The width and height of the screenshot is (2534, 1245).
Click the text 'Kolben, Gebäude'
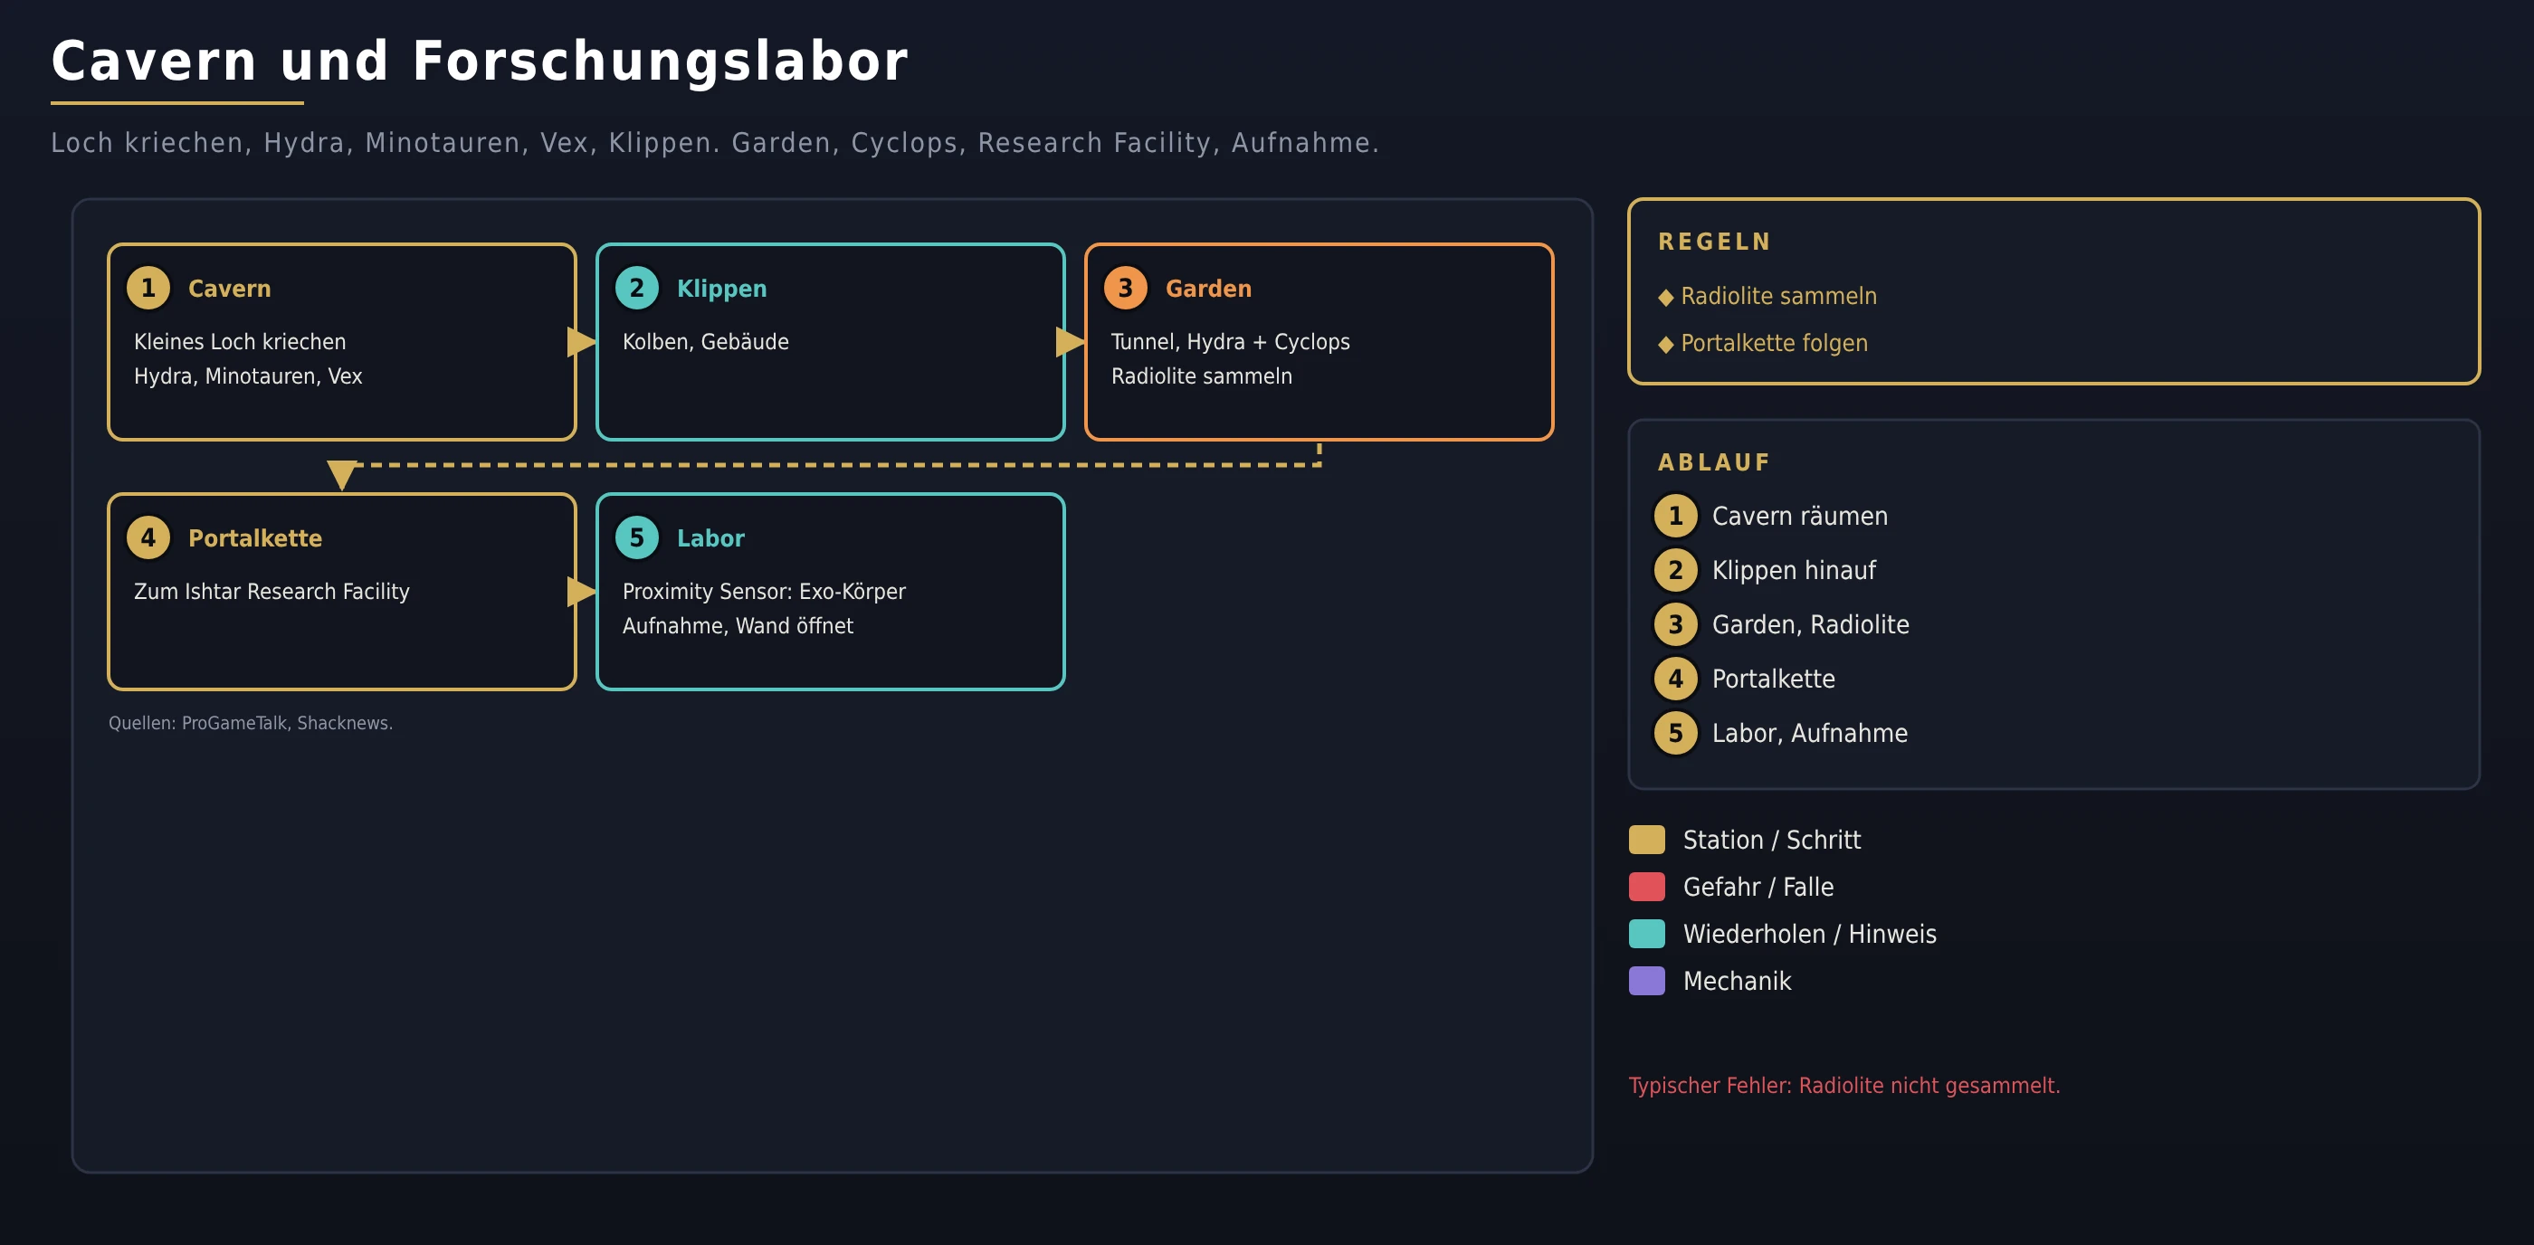tap(705, 341)
